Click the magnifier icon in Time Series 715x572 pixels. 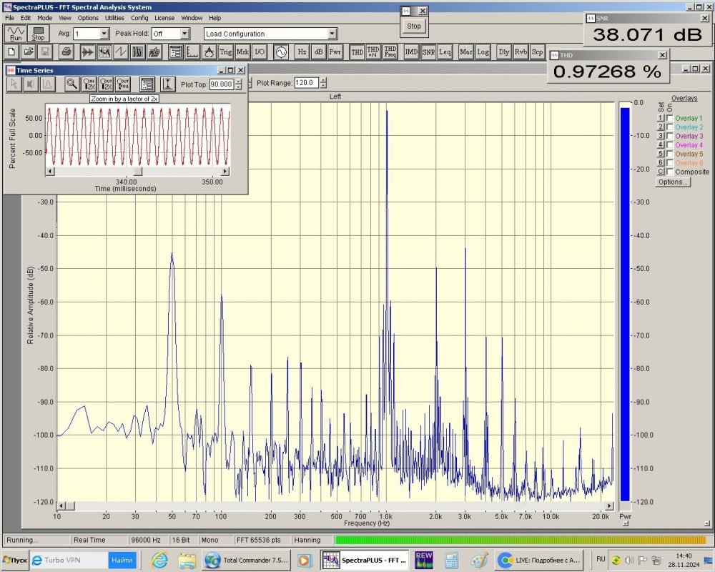[72, 84]
